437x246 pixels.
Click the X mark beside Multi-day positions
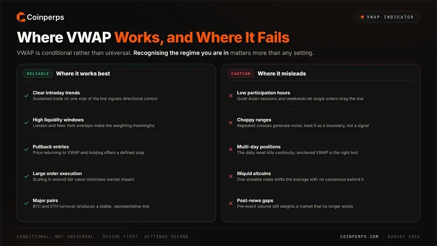[231, 149]
